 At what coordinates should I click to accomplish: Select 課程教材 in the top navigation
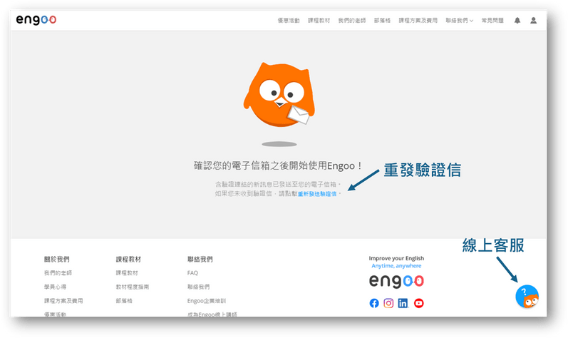pyautogui.click(x=319, y=21)
